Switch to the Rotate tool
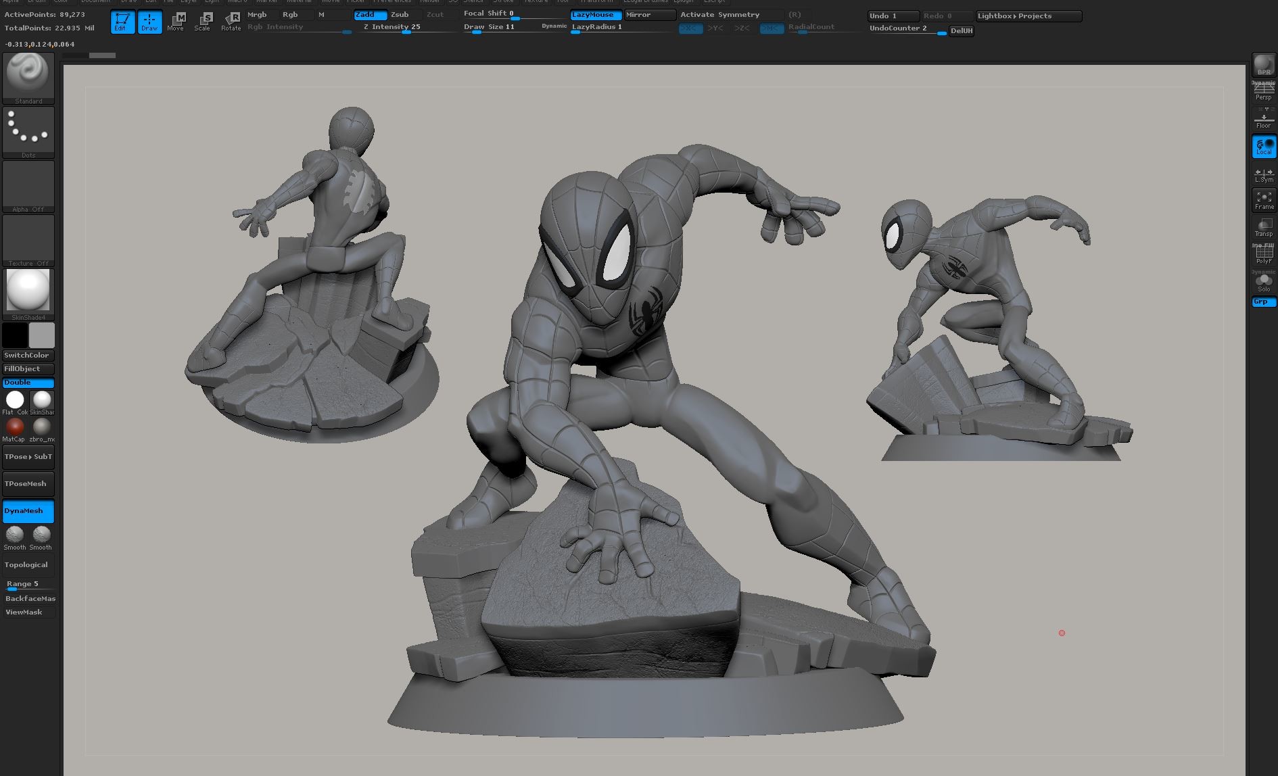The width and height of the screenshot is (1278, 776). pos(231,22)
